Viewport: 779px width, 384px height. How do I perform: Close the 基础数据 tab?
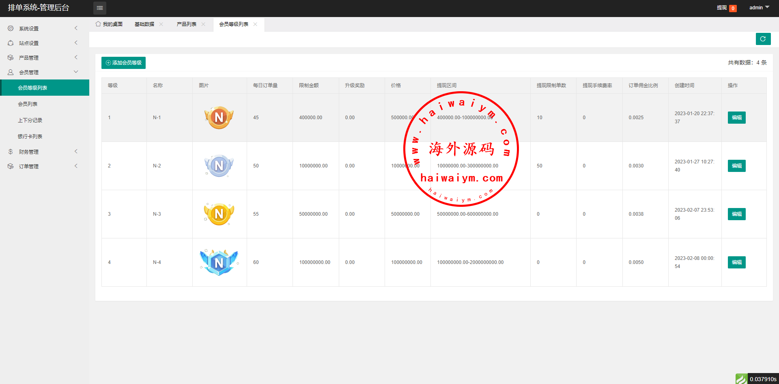(x=161, y=24)
